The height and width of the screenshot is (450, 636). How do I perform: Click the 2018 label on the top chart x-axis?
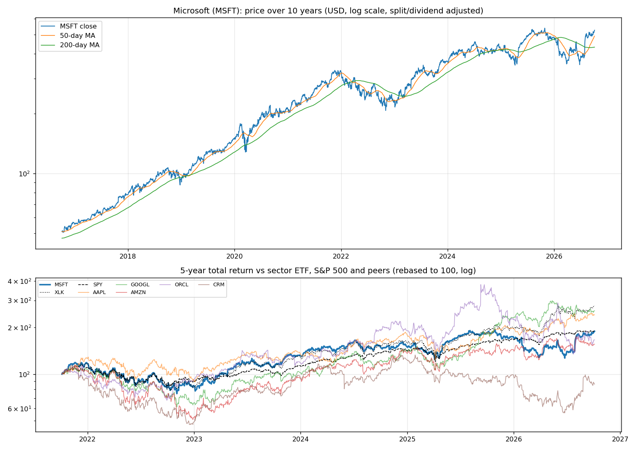pyautogui.click(x=128, y=256)
